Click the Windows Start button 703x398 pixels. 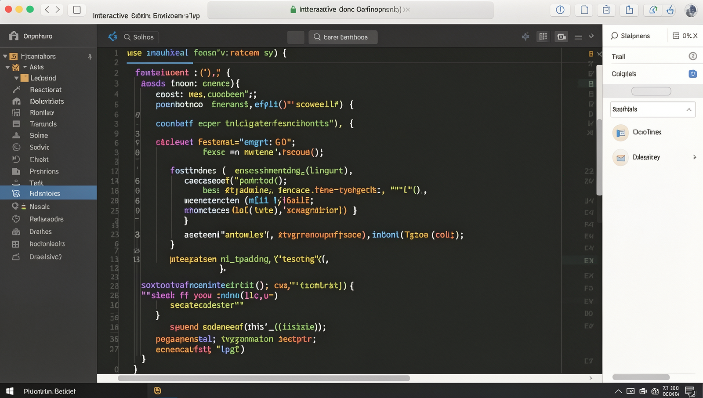click(10, 391)
